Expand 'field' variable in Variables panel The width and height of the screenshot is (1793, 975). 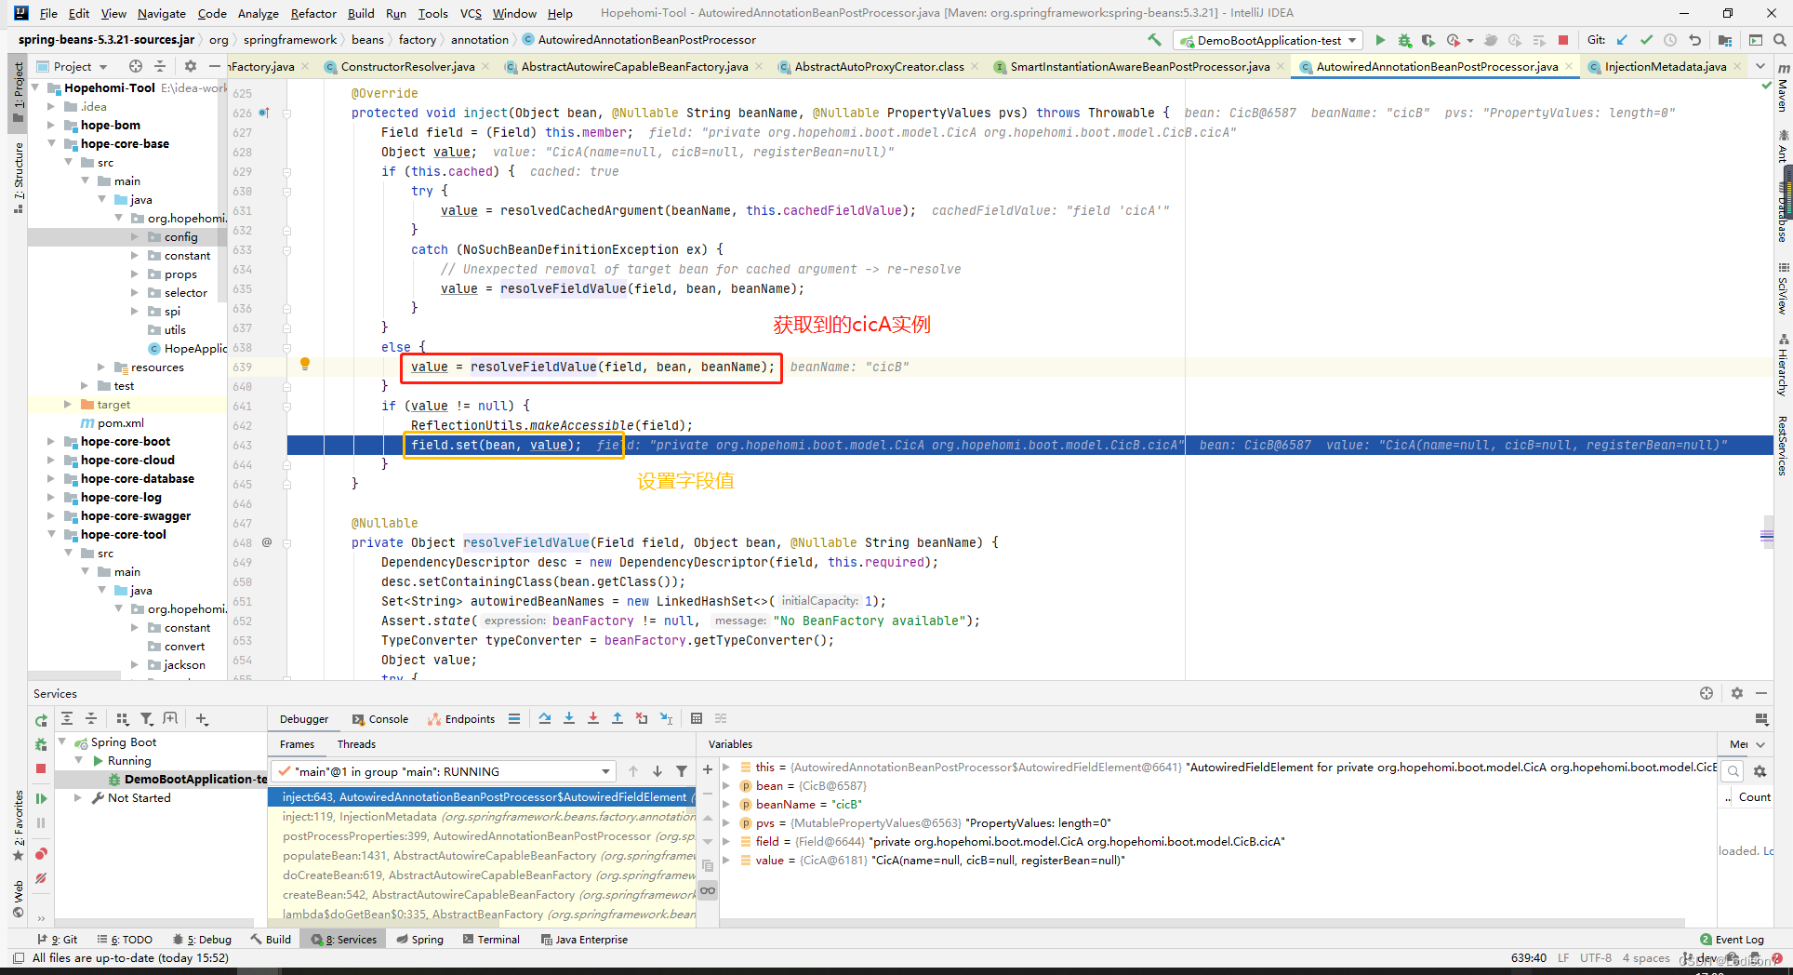[x=726, y=841]
